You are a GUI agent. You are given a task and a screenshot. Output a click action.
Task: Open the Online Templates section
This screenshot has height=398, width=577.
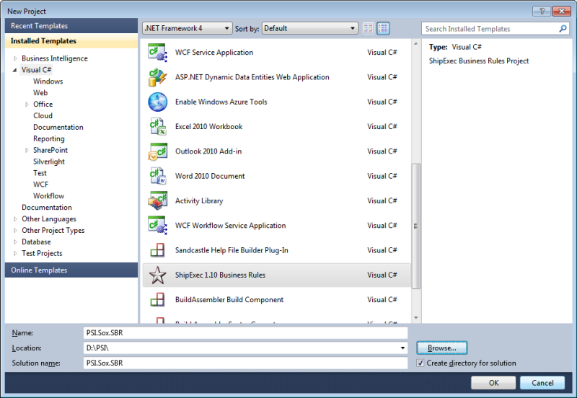[71, 270]
